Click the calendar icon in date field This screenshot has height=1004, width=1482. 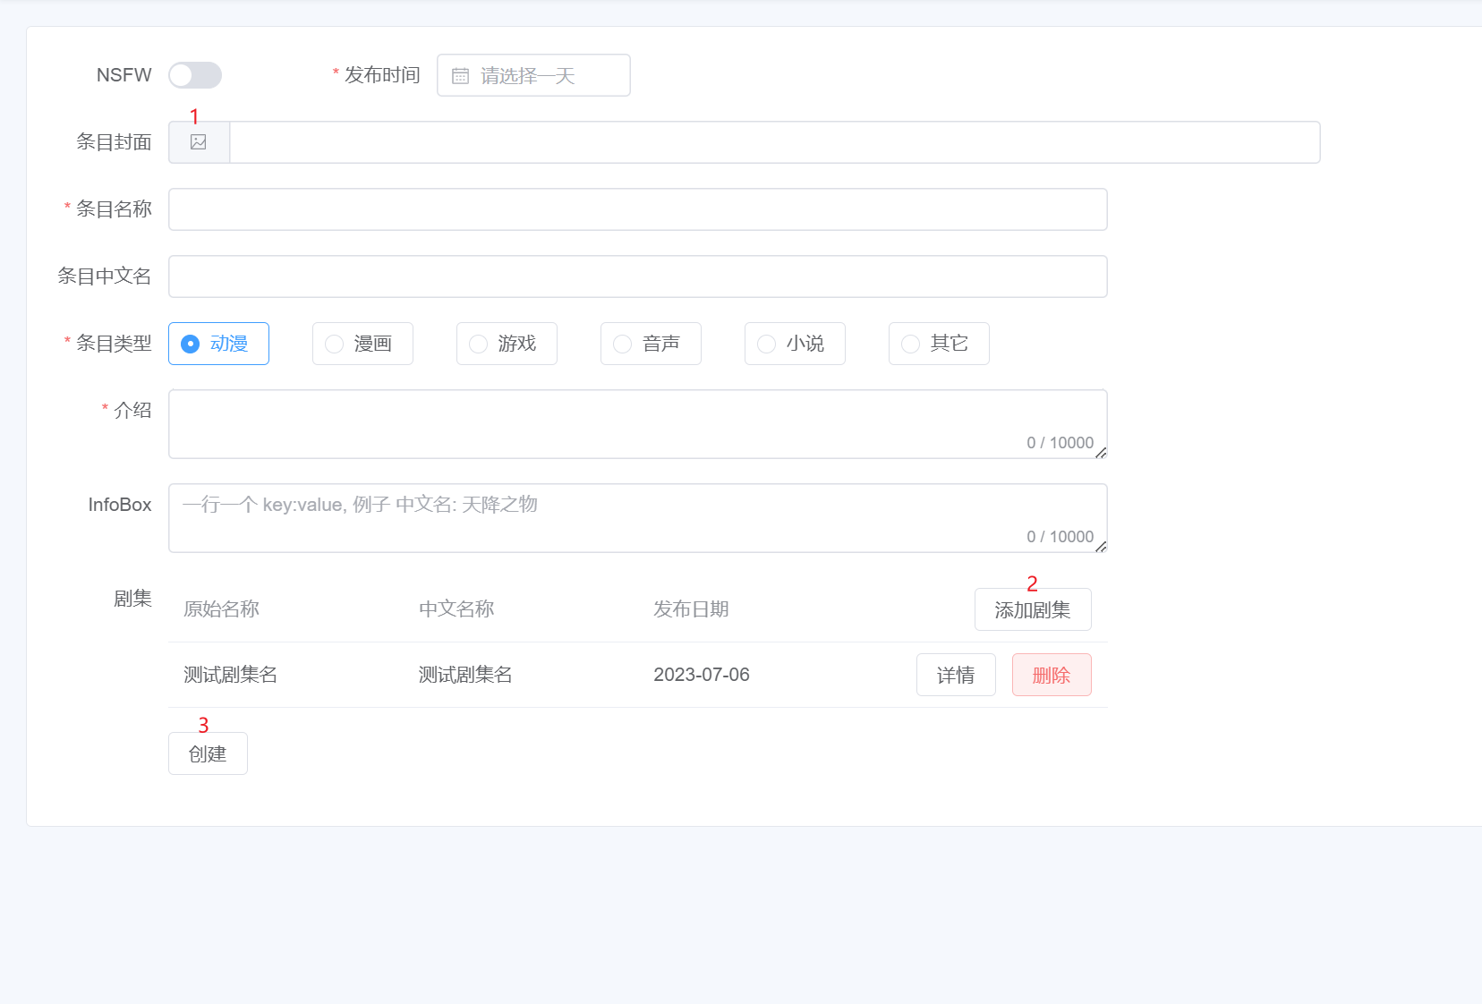[460, 76]
